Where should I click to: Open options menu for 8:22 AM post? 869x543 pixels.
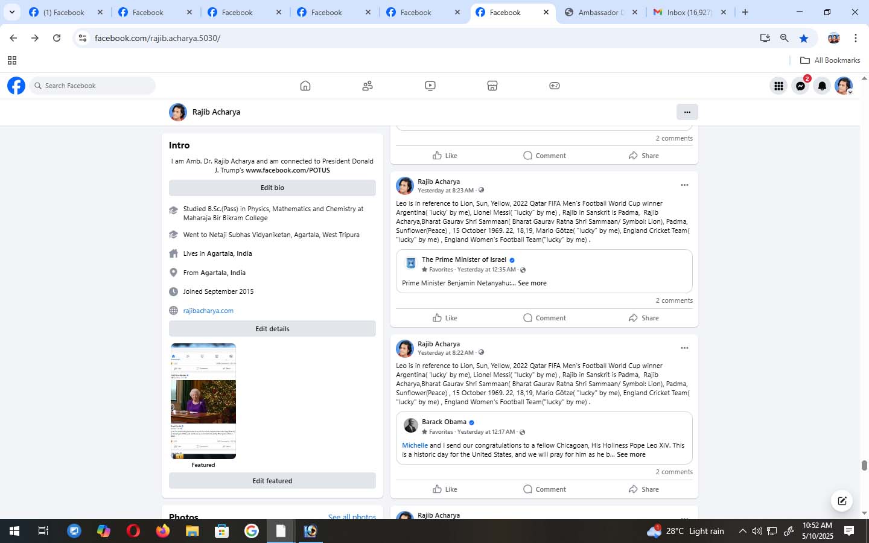pyautogui.click(x=684, y=348)
